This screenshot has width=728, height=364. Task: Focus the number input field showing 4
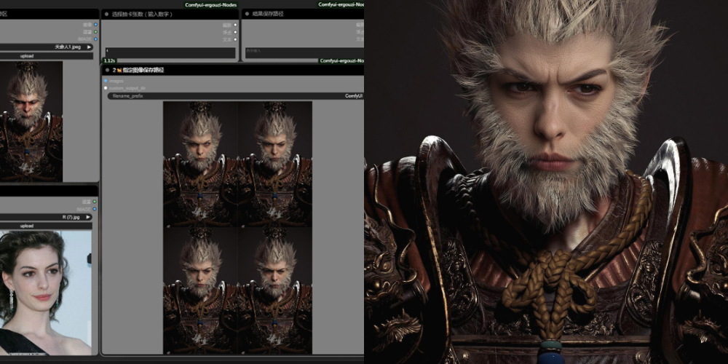pos(170,52)
